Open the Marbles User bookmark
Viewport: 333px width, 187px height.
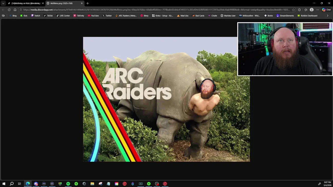click(228, 16)
